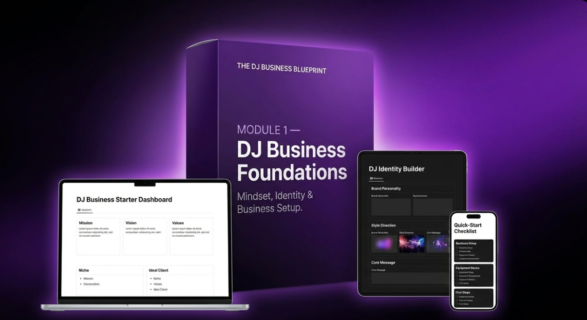This screenshot has width=587, height=320.
Task: Open the concert crowd thumbnail in Style Direction
Action: coord(412,244)
